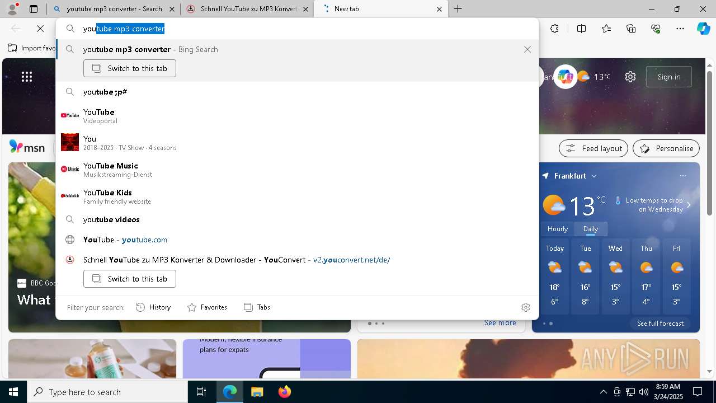Open tab actions menu icon
This screenshot has height=403, width=716.
pos(34,9)
